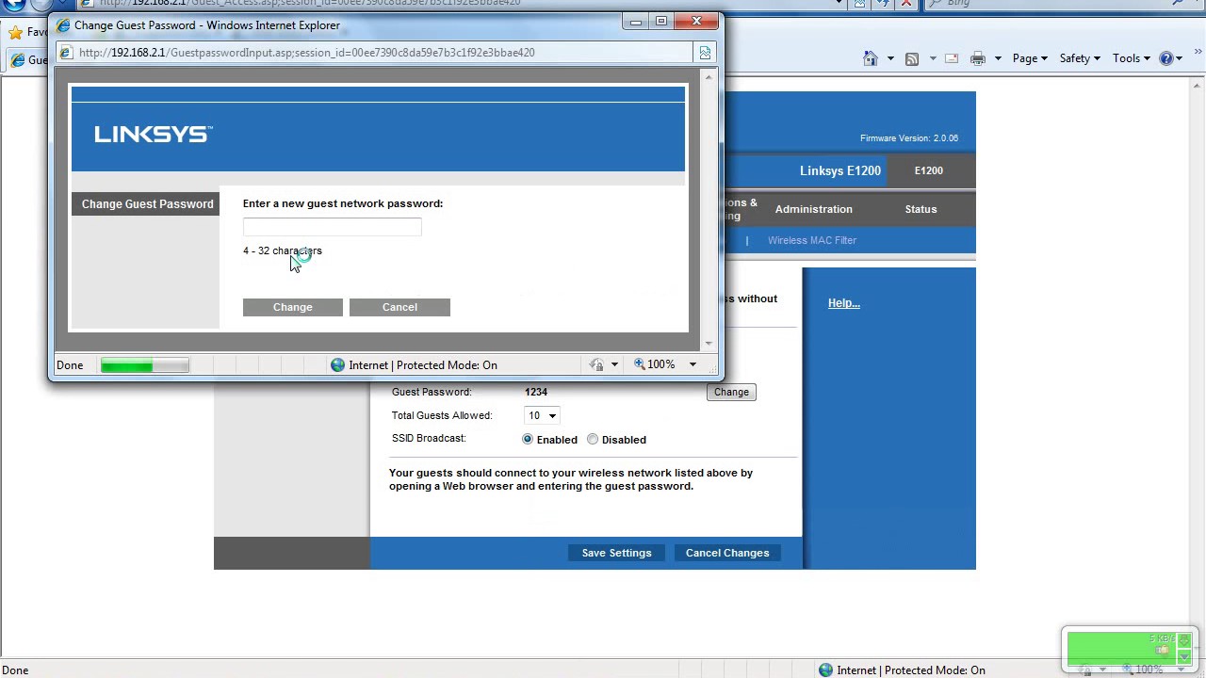Click Save Settings button
This screenshot has height=678, width=1206.
tap(617, 553)
